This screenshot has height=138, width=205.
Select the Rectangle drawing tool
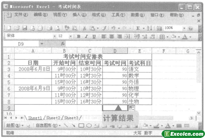pyautogui.click(x=81, y=126)
